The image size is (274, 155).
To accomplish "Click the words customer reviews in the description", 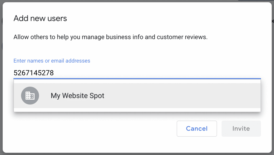I will (182, 37).
